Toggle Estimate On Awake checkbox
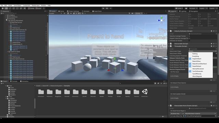This screenshot has width=219, height=123. [x=189, y=41]
